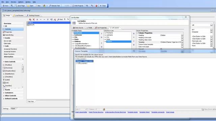Open the Properties item in the sidebar

point(8,32)
